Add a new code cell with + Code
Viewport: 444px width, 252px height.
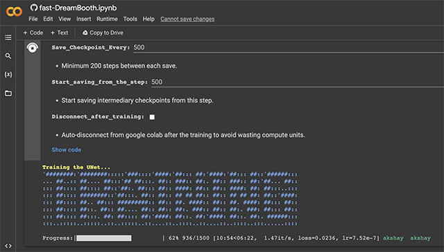[33, 33]
